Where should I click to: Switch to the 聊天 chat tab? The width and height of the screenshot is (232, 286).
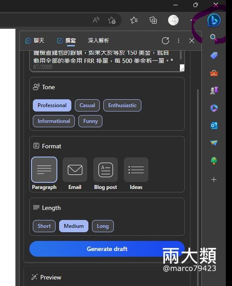(x=35, y=41)
